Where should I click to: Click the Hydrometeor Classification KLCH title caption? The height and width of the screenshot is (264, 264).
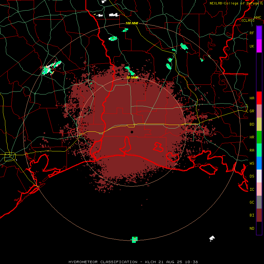click(x=133, y=262)
